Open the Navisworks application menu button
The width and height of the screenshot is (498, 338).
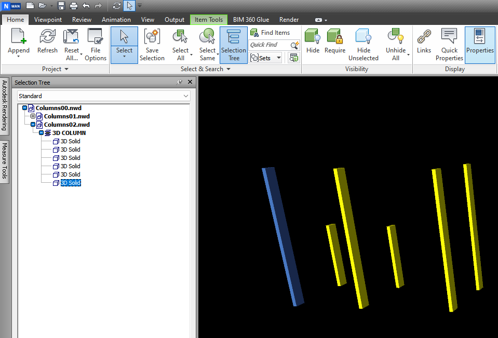point(11,5)
